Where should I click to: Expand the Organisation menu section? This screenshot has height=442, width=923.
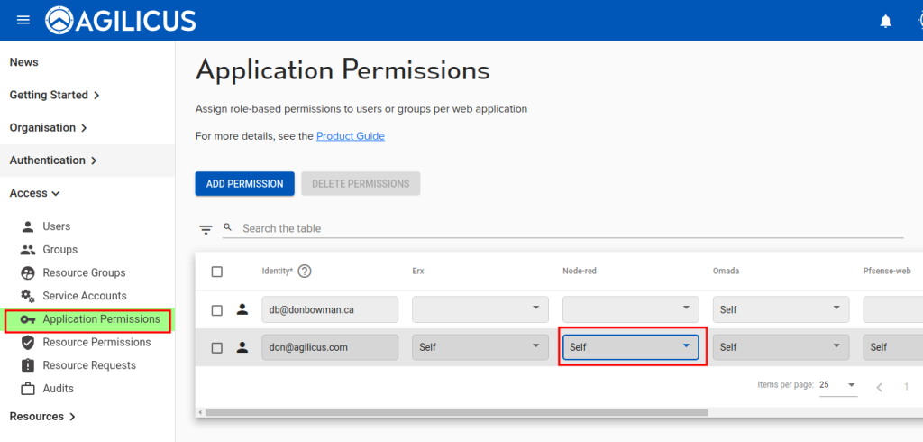[x=48, y=128]
